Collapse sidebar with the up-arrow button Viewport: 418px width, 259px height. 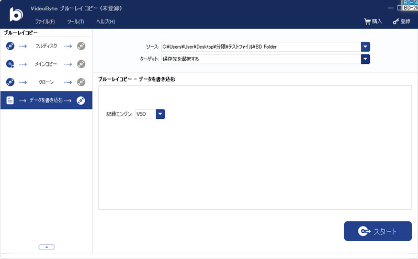click(x=47, y=247)
